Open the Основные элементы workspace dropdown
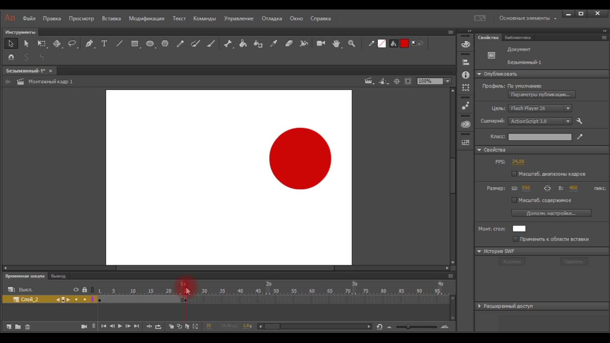 [528, 18]
